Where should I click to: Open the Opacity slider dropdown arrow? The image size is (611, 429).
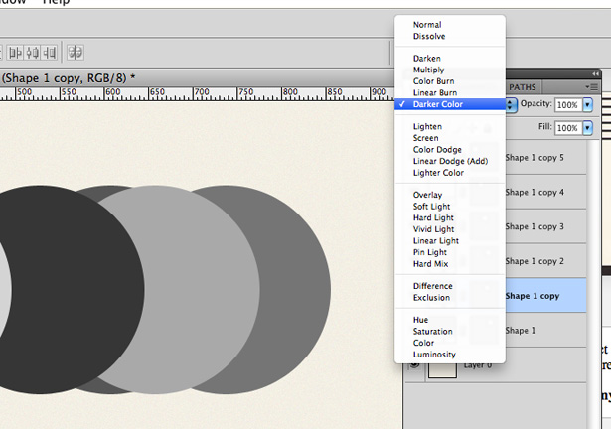[587, 105]
